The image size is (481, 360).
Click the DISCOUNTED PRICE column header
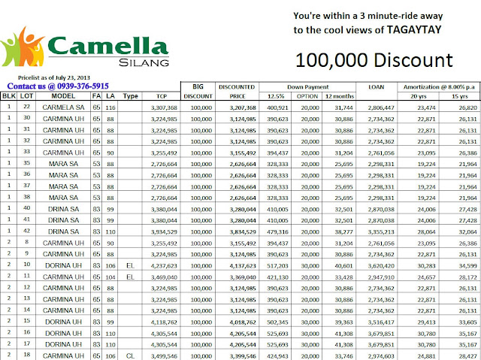click(x=237, y=92)
